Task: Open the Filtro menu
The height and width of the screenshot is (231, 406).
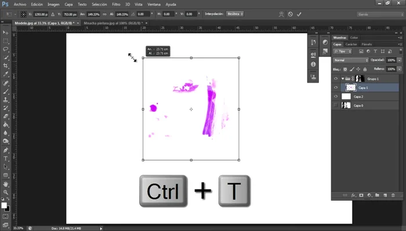Action: coord(116,5)
